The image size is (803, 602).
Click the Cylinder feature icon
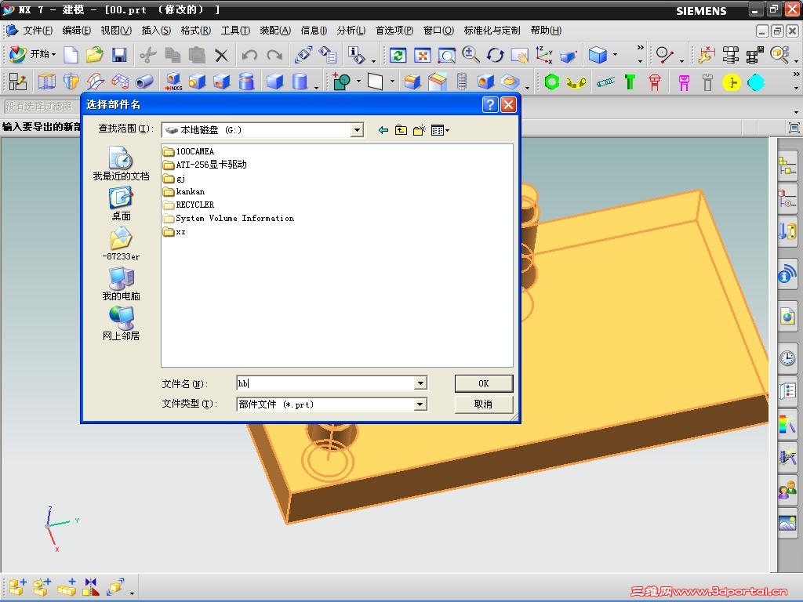click(300, 82)
